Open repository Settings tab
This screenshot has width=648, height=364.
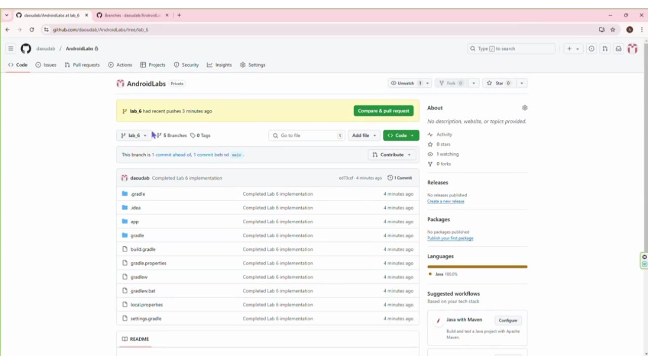tap(253, 65)
